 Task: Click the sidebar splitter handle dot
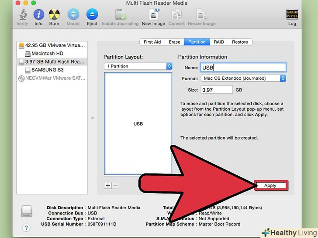click(93, 118)
